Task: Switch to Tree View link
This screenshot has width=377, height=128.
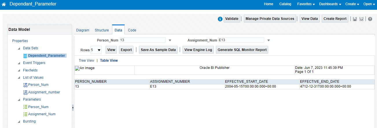Action: coord(87,61)
